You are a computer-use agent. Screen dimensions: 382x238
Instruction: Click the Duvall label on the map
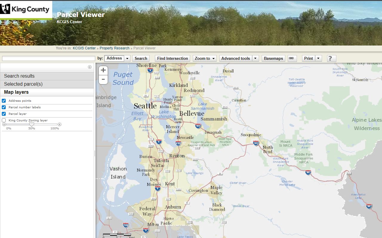point(228,71)
